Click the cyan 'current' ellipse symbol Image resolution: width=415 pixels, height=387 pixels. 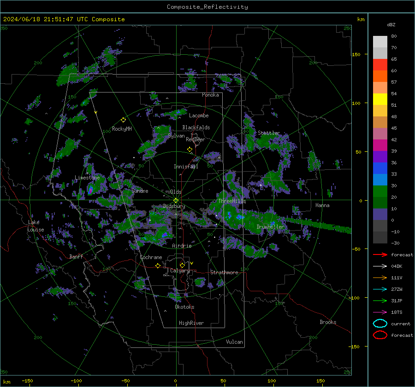380,323
